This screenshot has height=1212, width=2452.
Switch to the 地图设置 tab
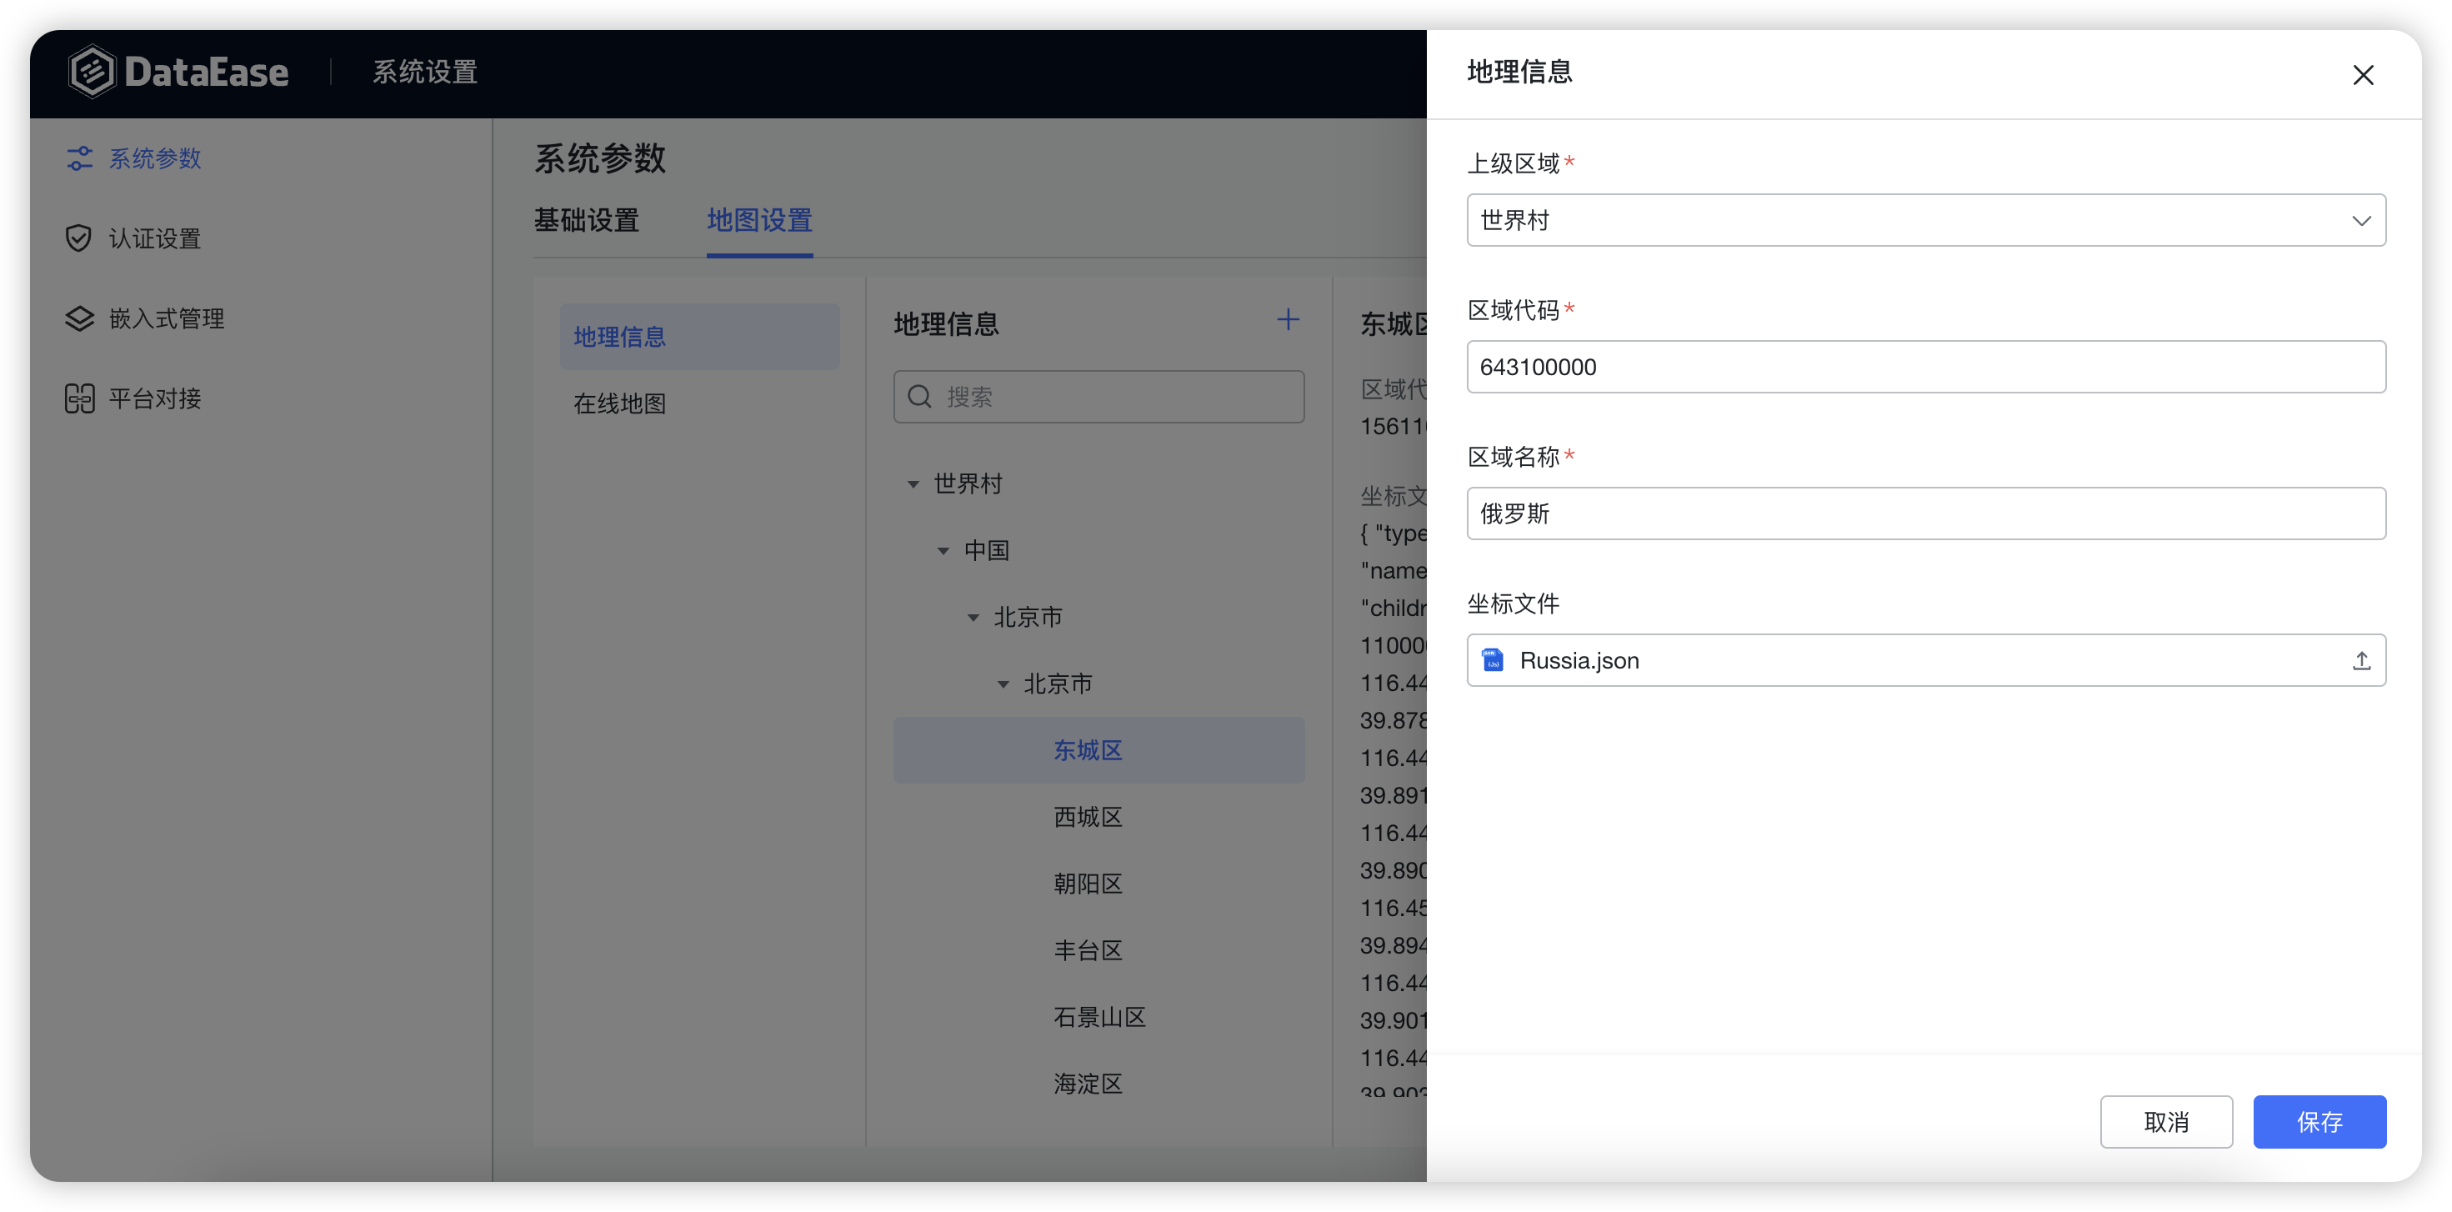coord(758,220)
